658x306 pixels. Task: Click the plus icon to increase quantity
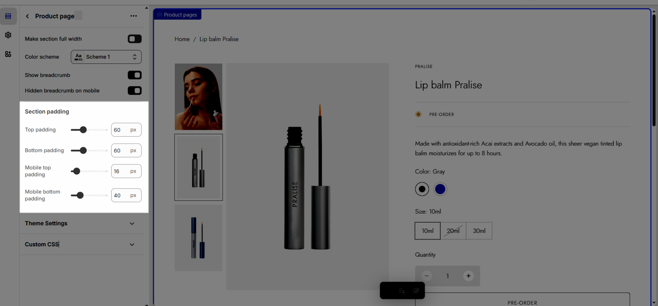coord(468,276)
